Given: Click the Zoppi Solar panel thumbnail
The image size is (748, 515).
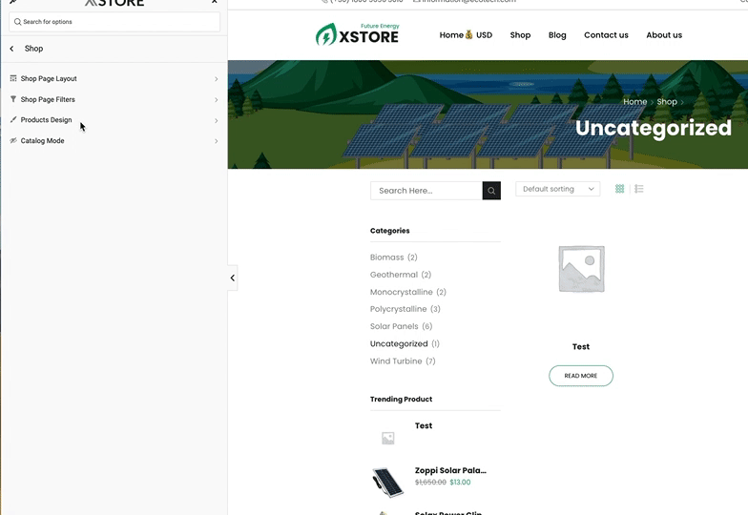Looking at the screenshot, I should pos(387,483).
